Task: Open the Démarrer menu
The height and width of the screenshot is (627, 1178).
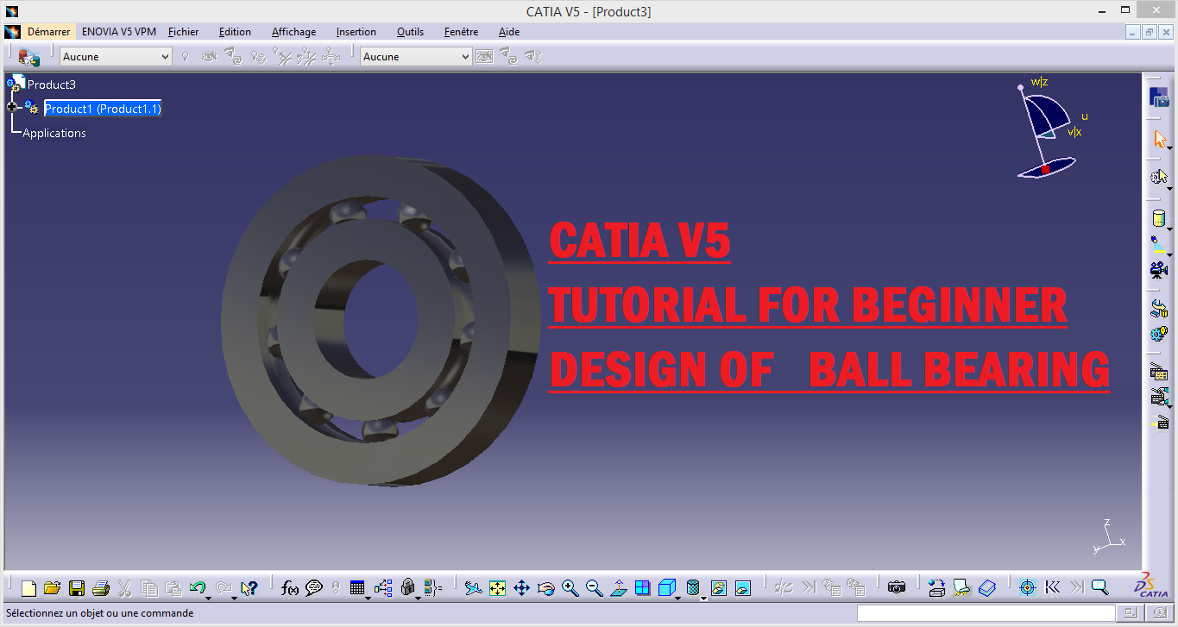Action: (48, 32)
